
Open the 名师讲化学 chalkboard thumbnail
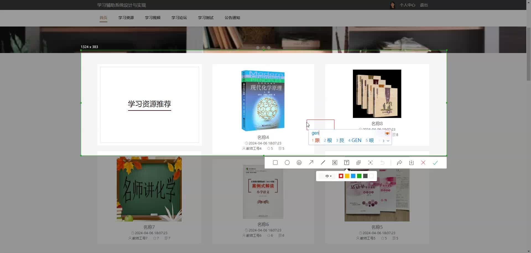tap(149, 189)
